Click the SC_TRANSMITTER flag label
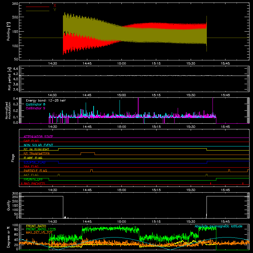Viewport: 253px width, 253px height. [37, 153]
